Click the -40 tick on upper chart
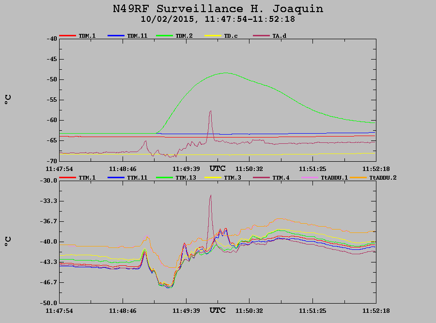This screenshot has width=436, height=323. [51, 39]
